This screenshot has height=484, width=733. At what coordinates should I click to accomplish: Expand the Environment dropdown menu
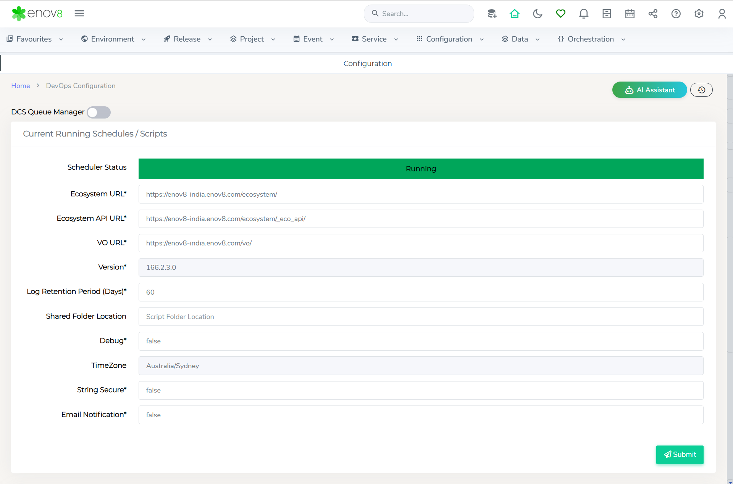click(113, 39)
